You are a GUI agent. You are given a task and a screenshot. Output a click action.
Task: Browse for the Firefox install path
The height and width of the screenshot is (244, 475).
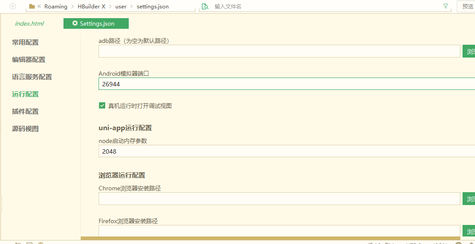[469, 231]
